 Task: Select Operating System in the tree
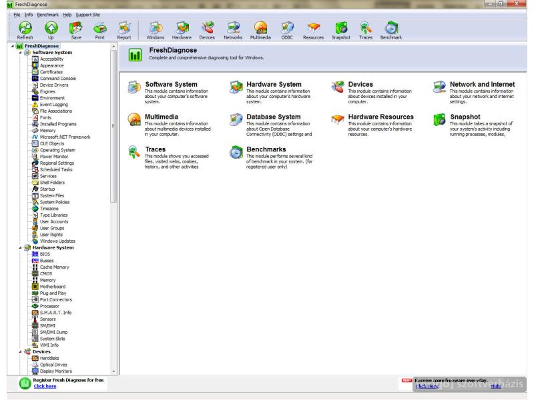57,150
